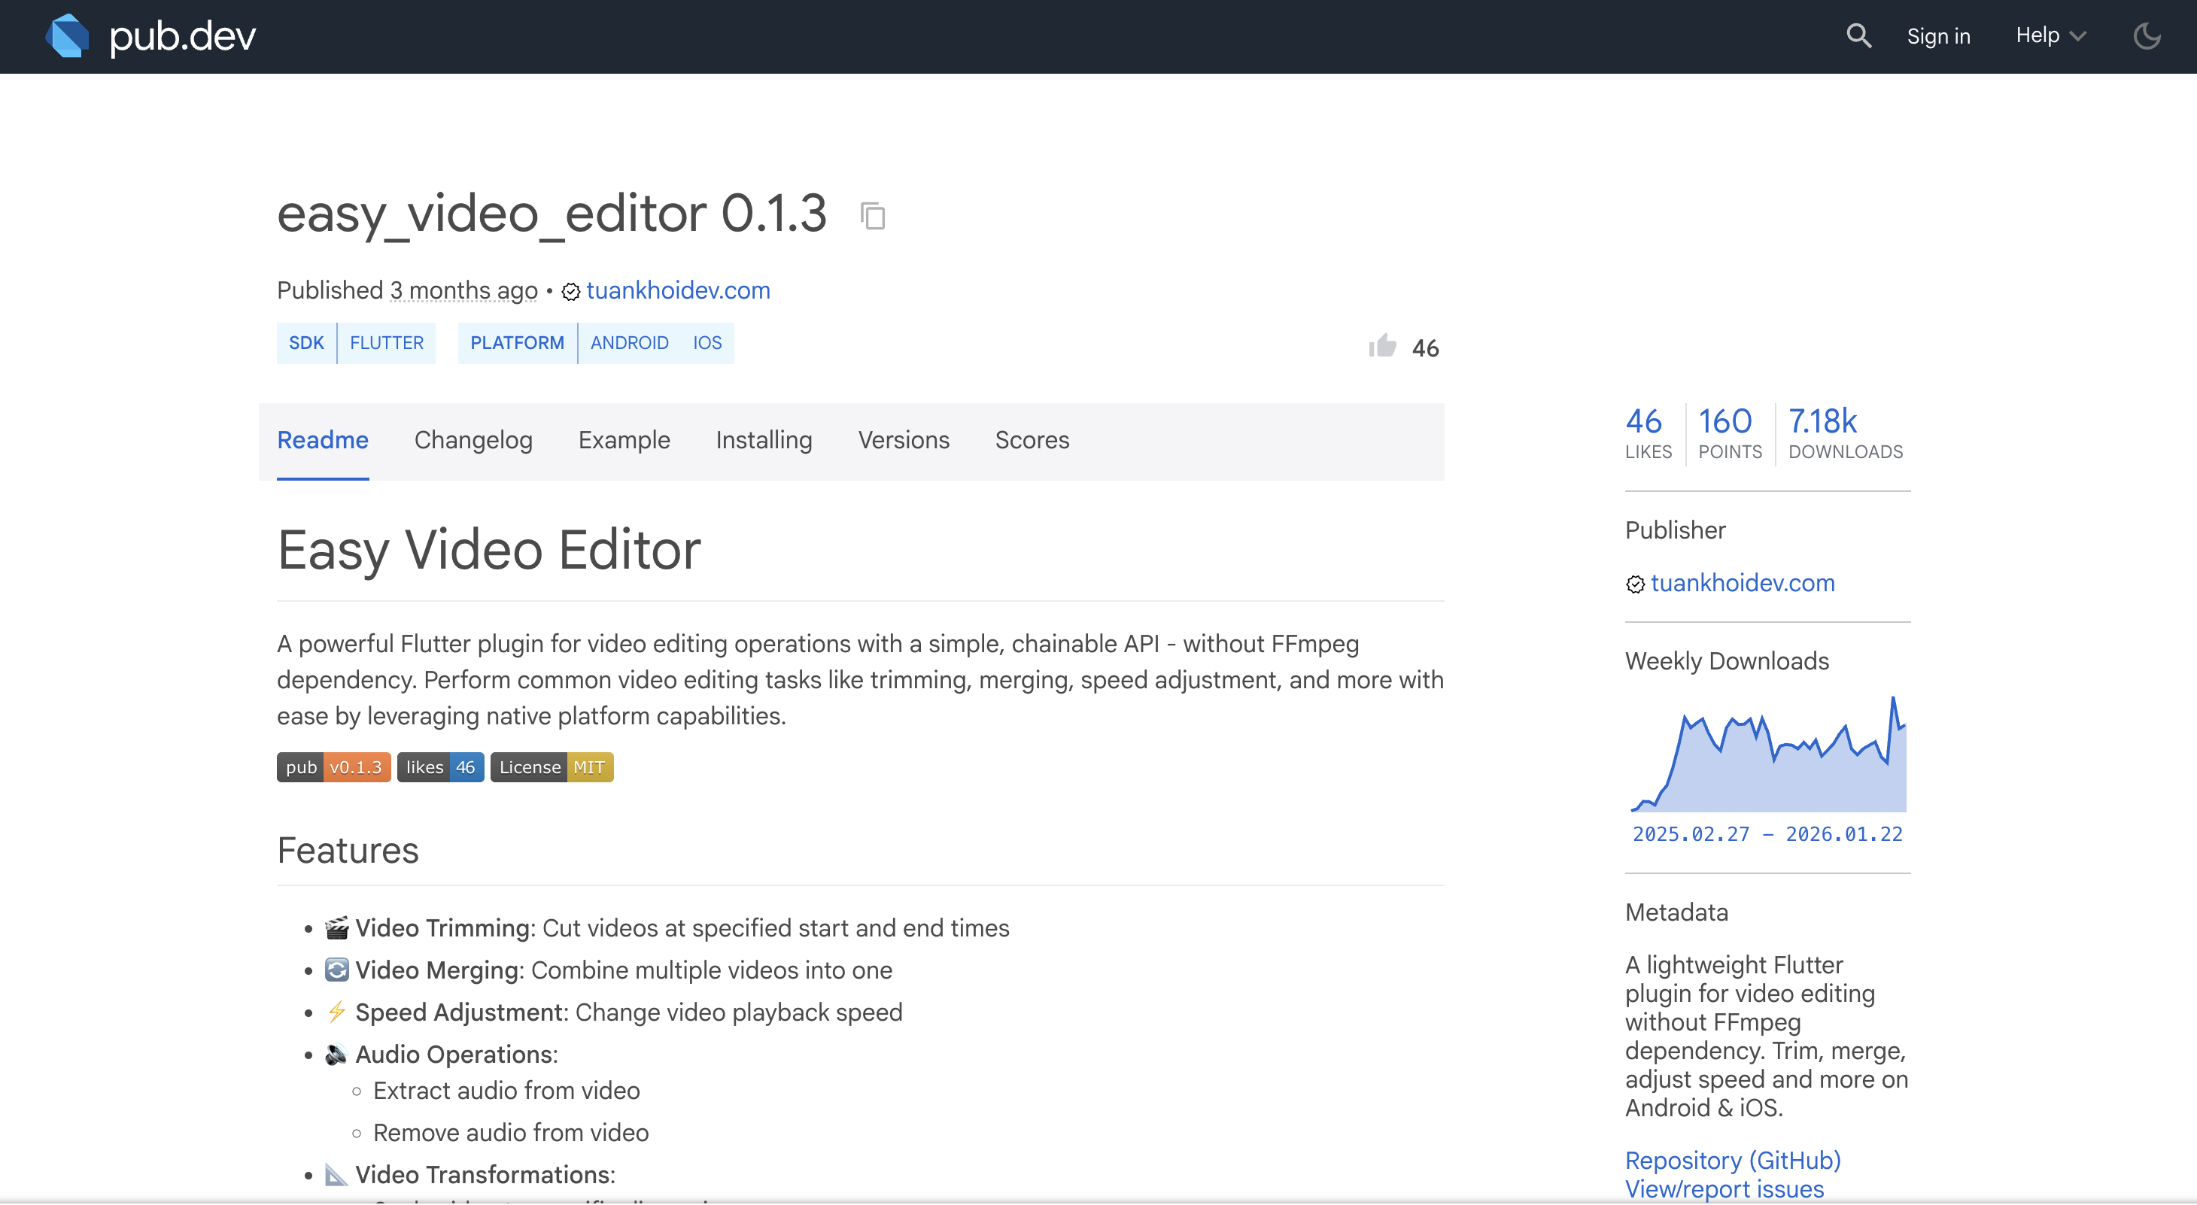Click the MIT license badge
Screen dimensions: 2197x1205
pos(551,766)
